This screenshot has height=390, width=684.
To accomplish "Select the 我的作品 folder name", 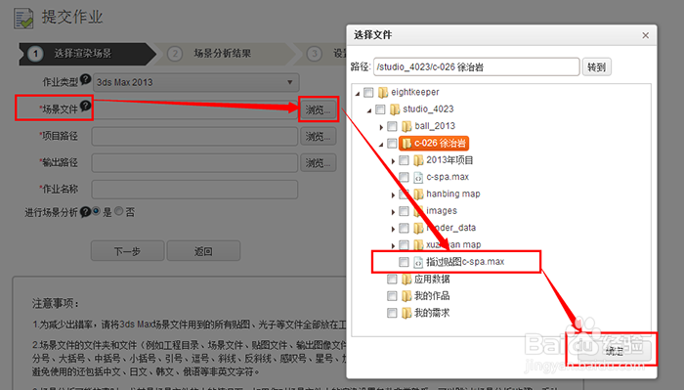I will point(432,296).
